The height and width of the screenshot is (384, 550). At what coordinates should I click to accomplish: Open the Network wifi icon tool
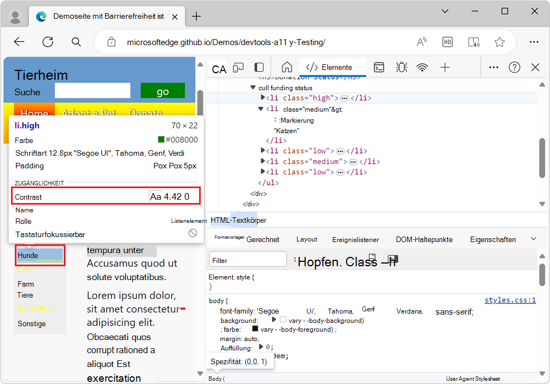(x=422, y=68)
